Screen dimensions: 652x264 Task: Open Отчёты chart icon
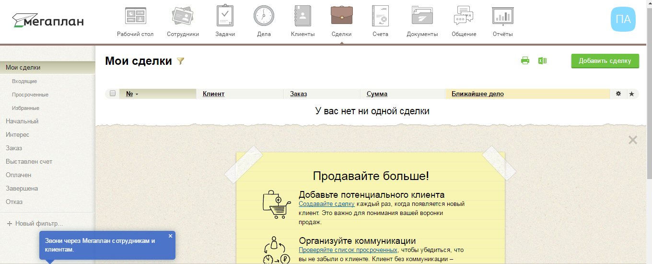tap(503, 16)
